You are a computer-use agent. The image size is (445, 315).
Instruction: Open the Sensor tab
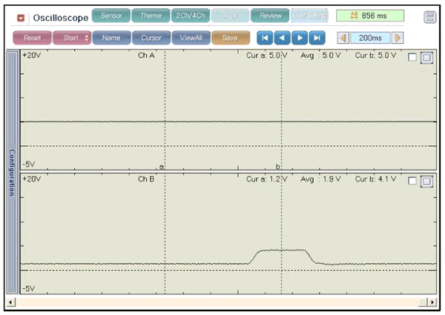(x=111, y=16)
